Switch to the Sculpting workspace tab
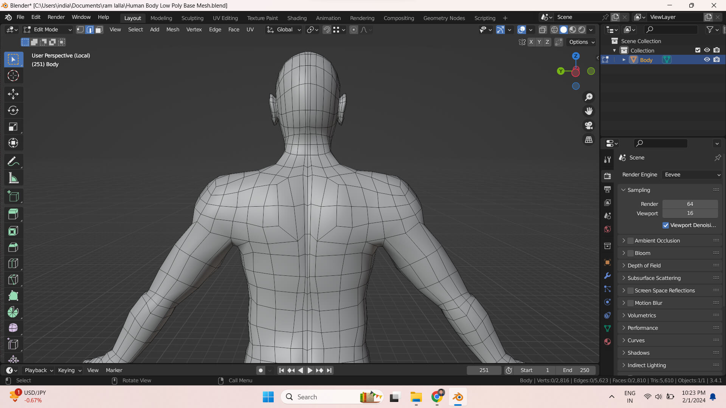Image resolution: width=726 pixels, height=408 pixels. point(192,18)
